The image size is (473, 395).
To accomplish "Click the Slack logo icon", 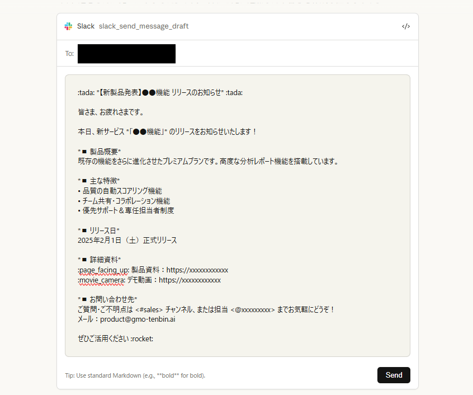I will pos(68,26).
